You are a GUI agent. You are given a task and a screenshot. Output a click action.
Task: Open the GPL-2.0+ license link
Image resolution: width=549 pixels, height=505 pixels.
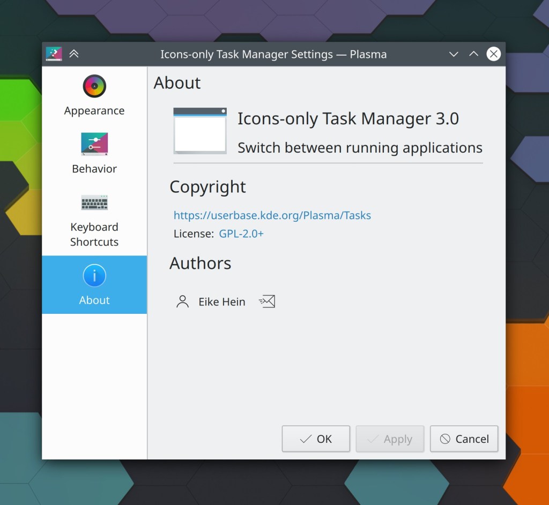[x=241, y=234]
